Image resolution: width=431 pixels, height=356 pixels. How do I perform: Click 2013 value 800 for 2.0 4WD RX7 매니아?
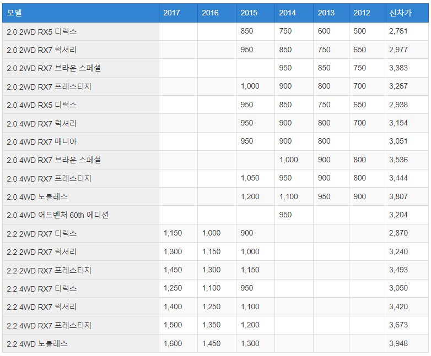324,141
